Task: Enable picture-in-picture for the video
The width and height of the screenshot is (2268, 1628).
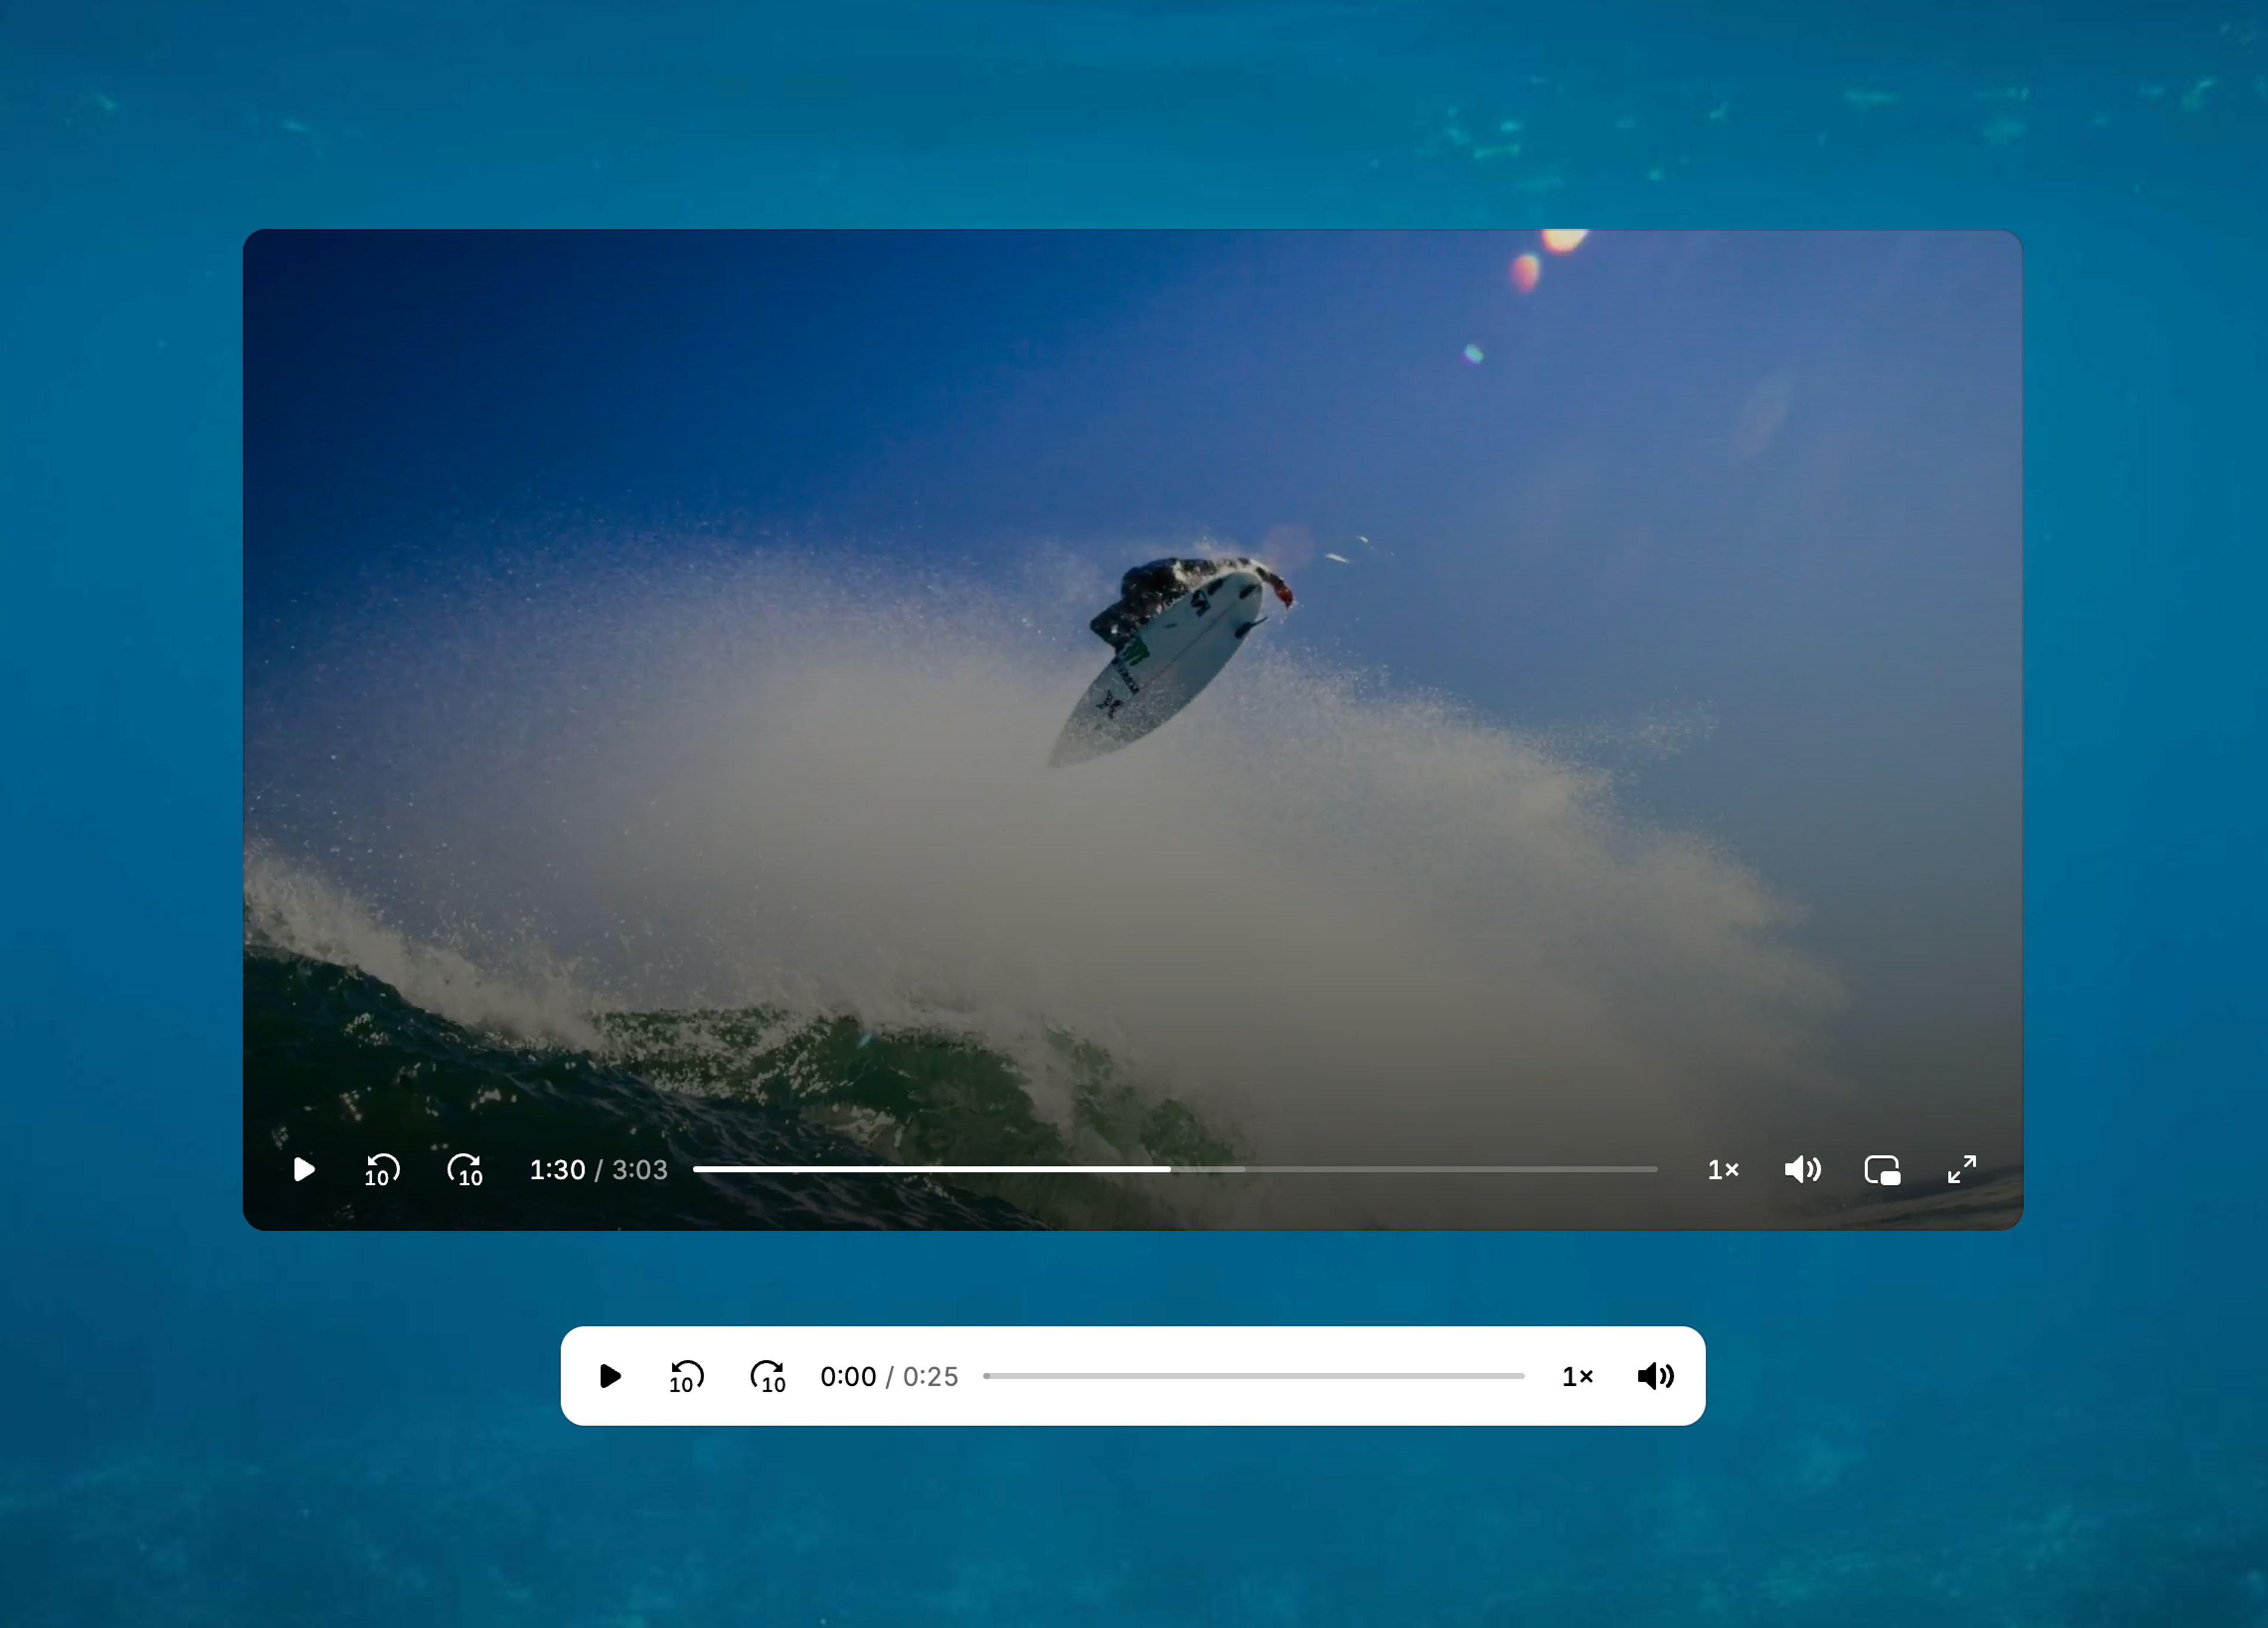Action: (1882, 1169)
